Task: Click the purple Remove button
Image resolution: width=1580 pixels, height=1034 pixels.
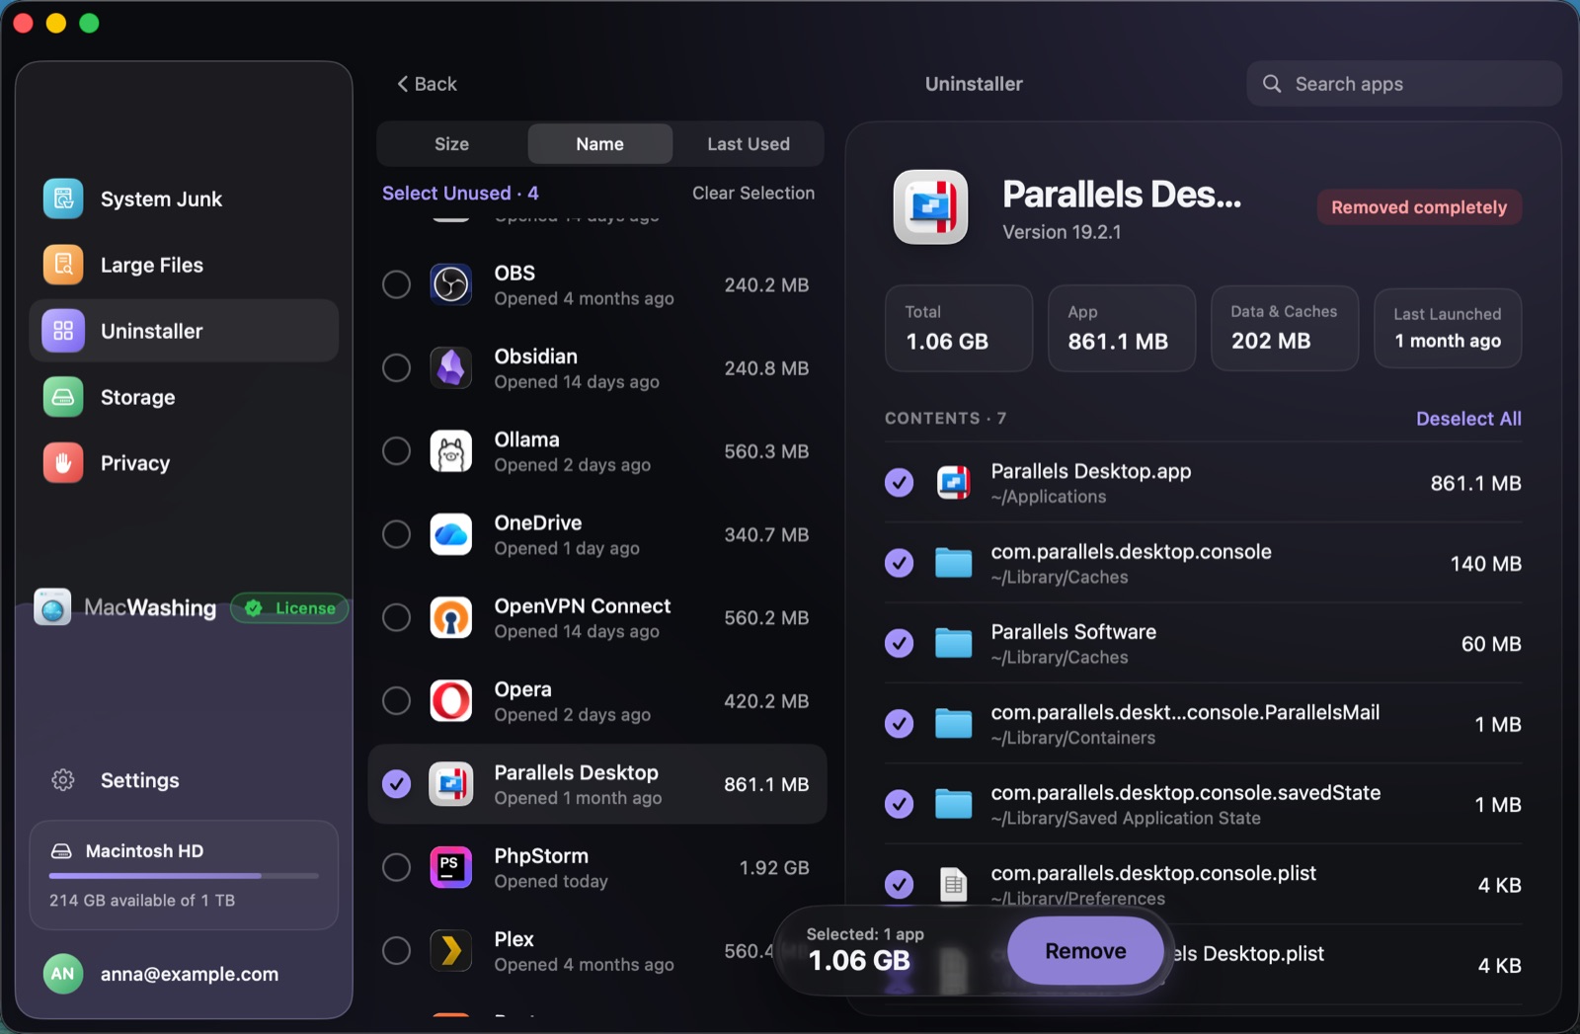Action: click(x=1085, y=951)
